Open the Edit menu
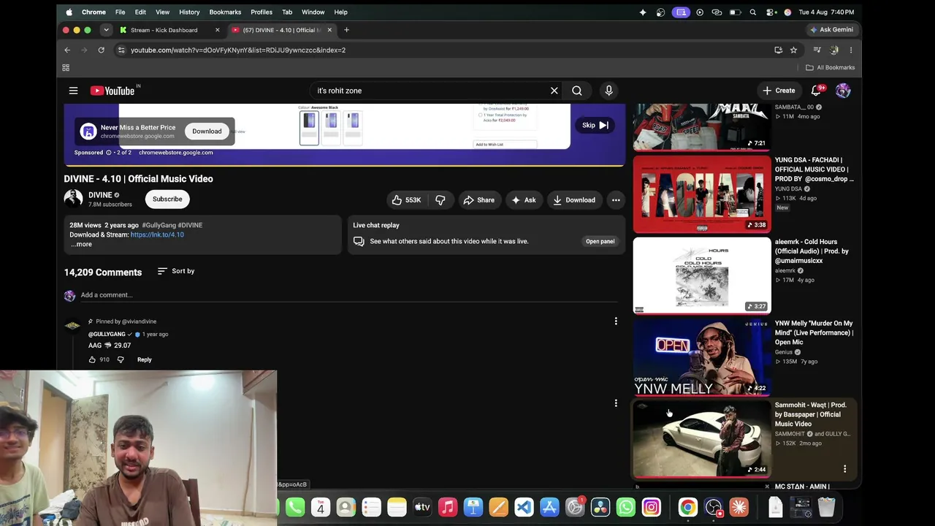The image size is (935, 526). point(140,12)
